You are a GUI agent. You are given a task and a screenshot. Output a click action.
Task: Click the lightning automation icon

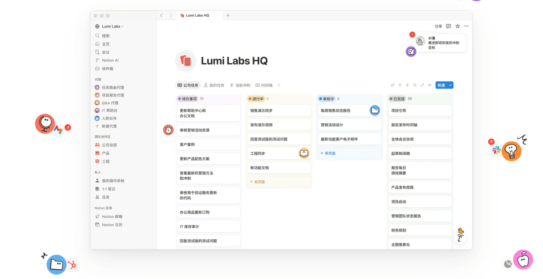(x=407, y=85)
